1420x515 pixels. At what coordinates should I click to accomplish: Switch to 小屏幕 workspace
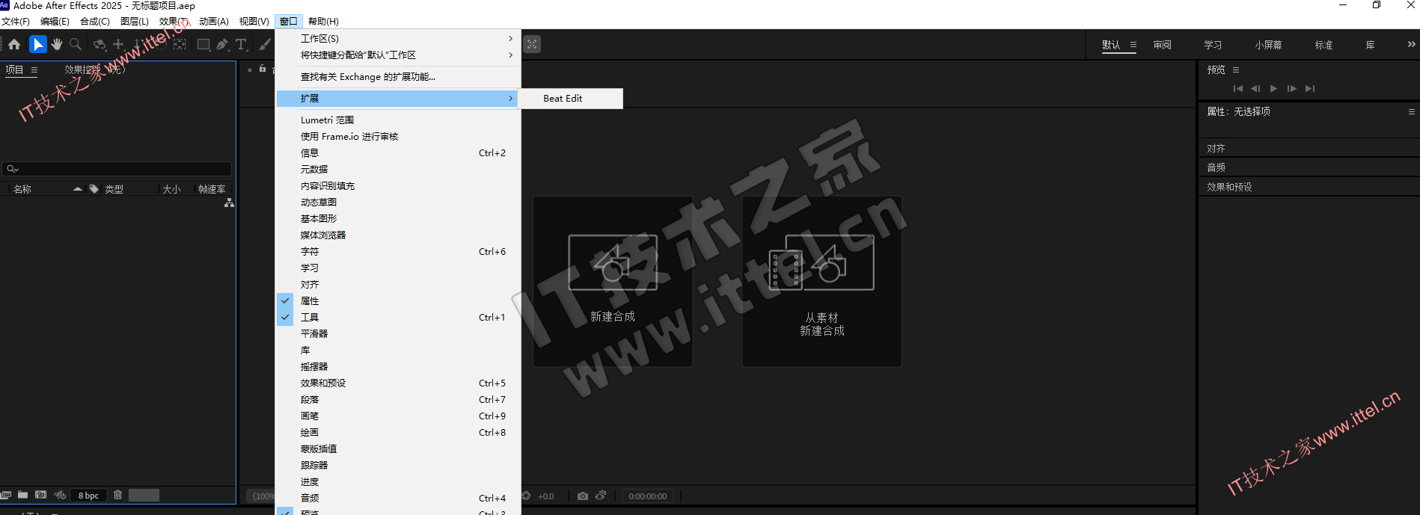click(1268, 45)
